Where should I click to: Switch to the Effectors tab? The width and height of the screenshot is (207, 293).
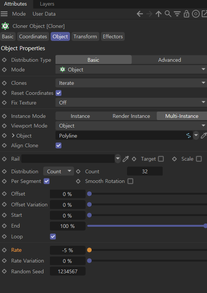coord(113,36)
